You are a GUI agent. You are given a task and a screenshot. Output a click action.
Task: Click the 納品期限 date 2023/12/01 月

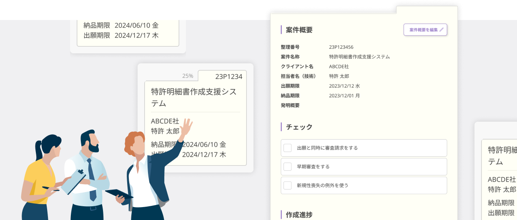pyautogui.click(x=344, y=95)
